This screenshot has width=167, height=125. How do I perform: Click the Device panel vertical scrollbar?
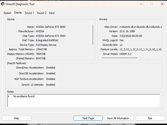[x=93, y=35]
